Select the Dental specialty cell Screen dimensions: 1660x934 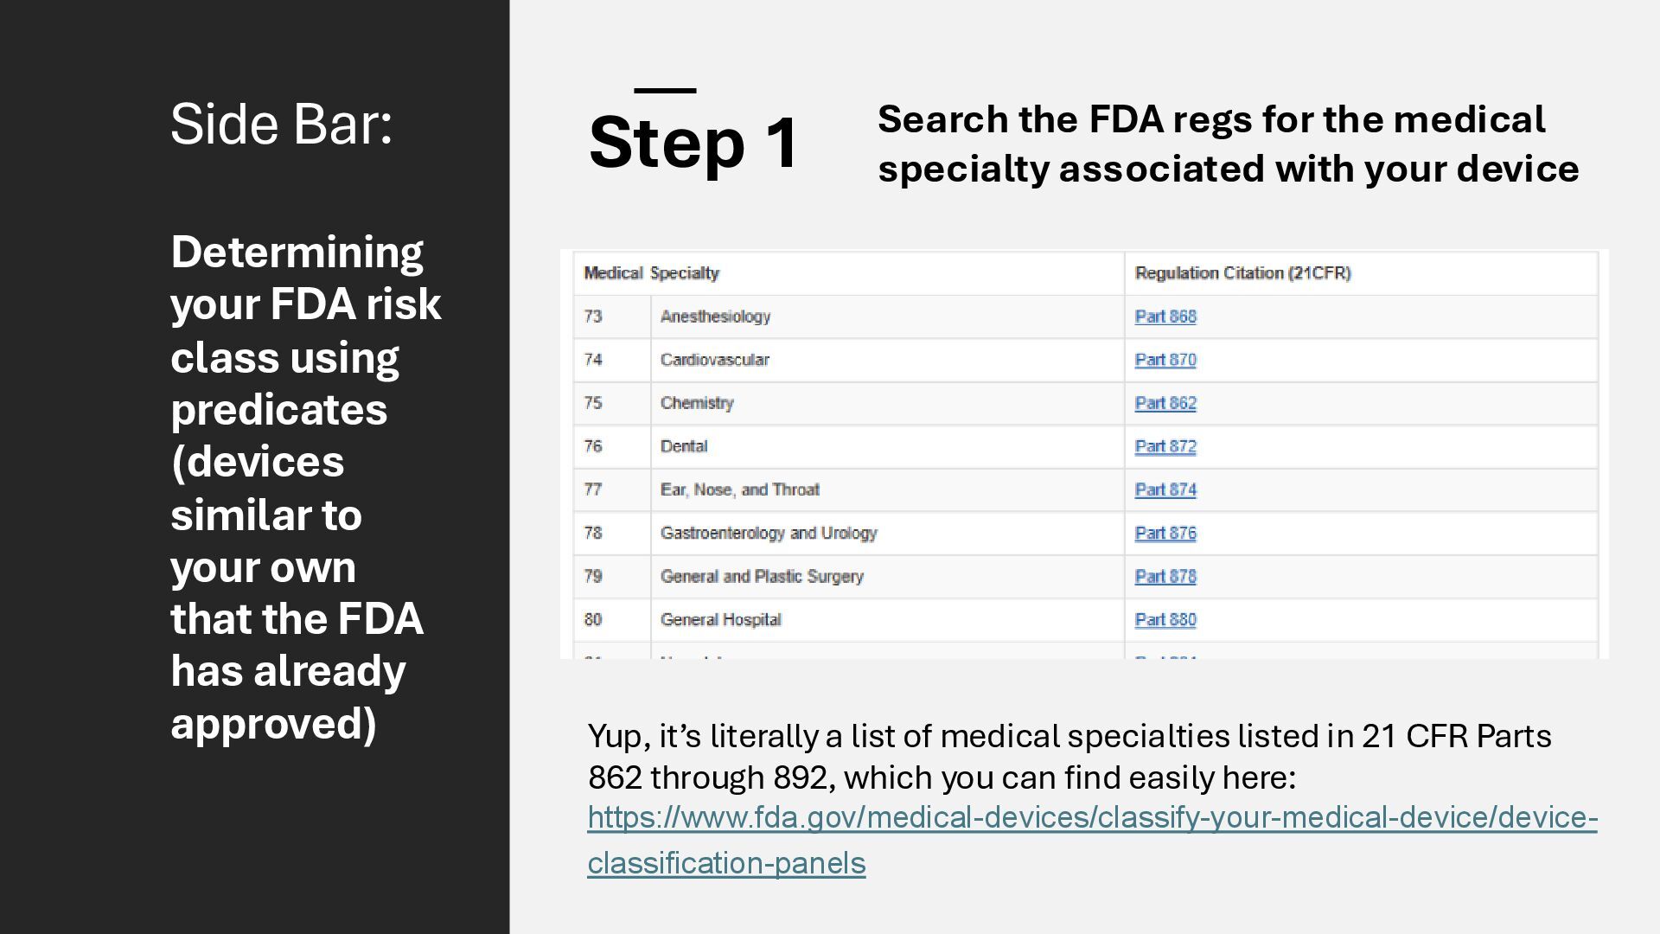click(684, 446)
